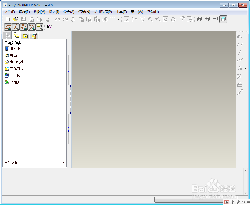Click the Reorient view icon

174,19
